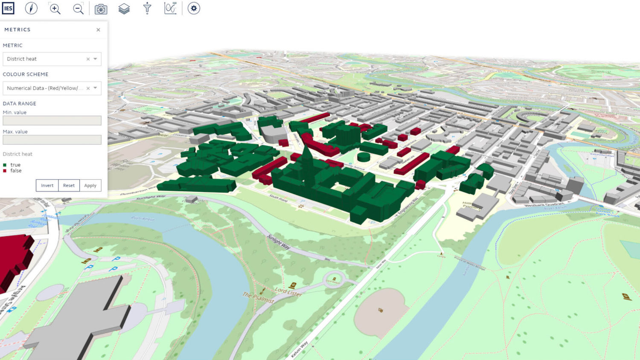Click the METRICS panel header
640x360 pixels.
17,30
